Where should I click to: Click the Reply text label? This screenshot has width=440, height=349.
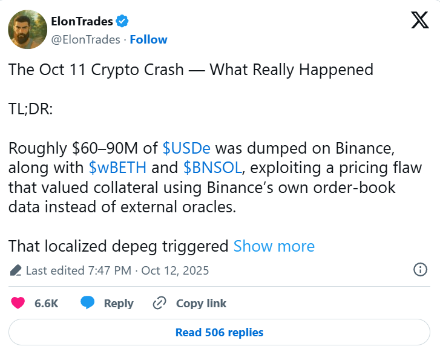tap(119, 303)
